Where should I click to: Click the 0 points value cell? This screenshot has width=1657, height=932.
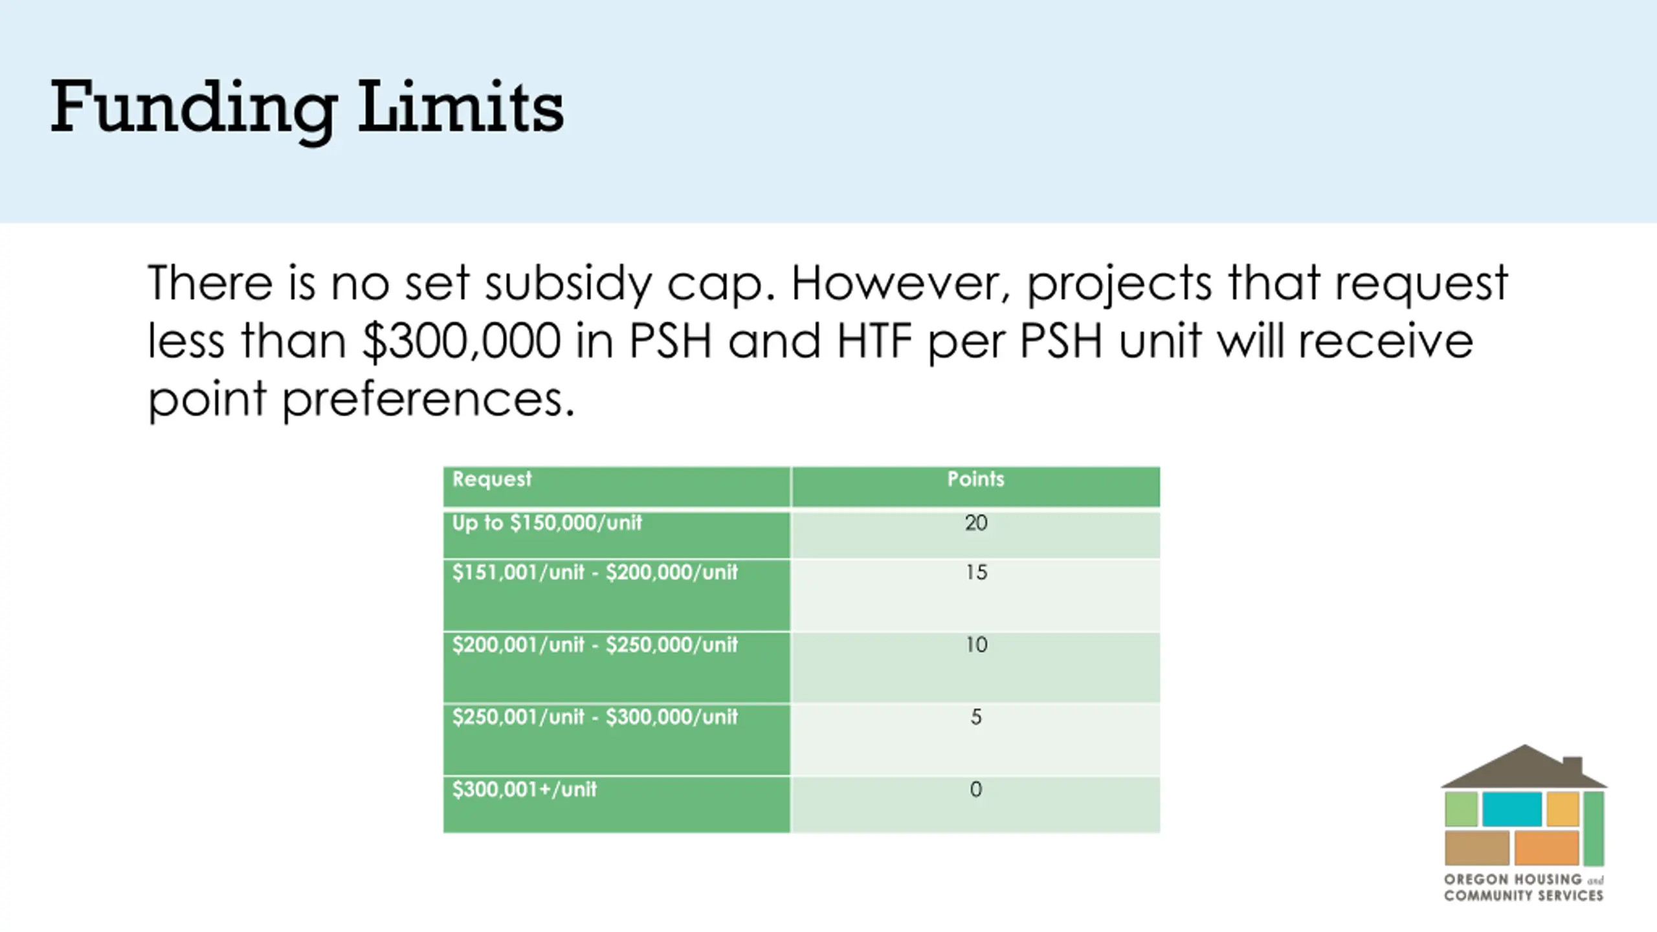pyautogui.click(x=975, y=805)
